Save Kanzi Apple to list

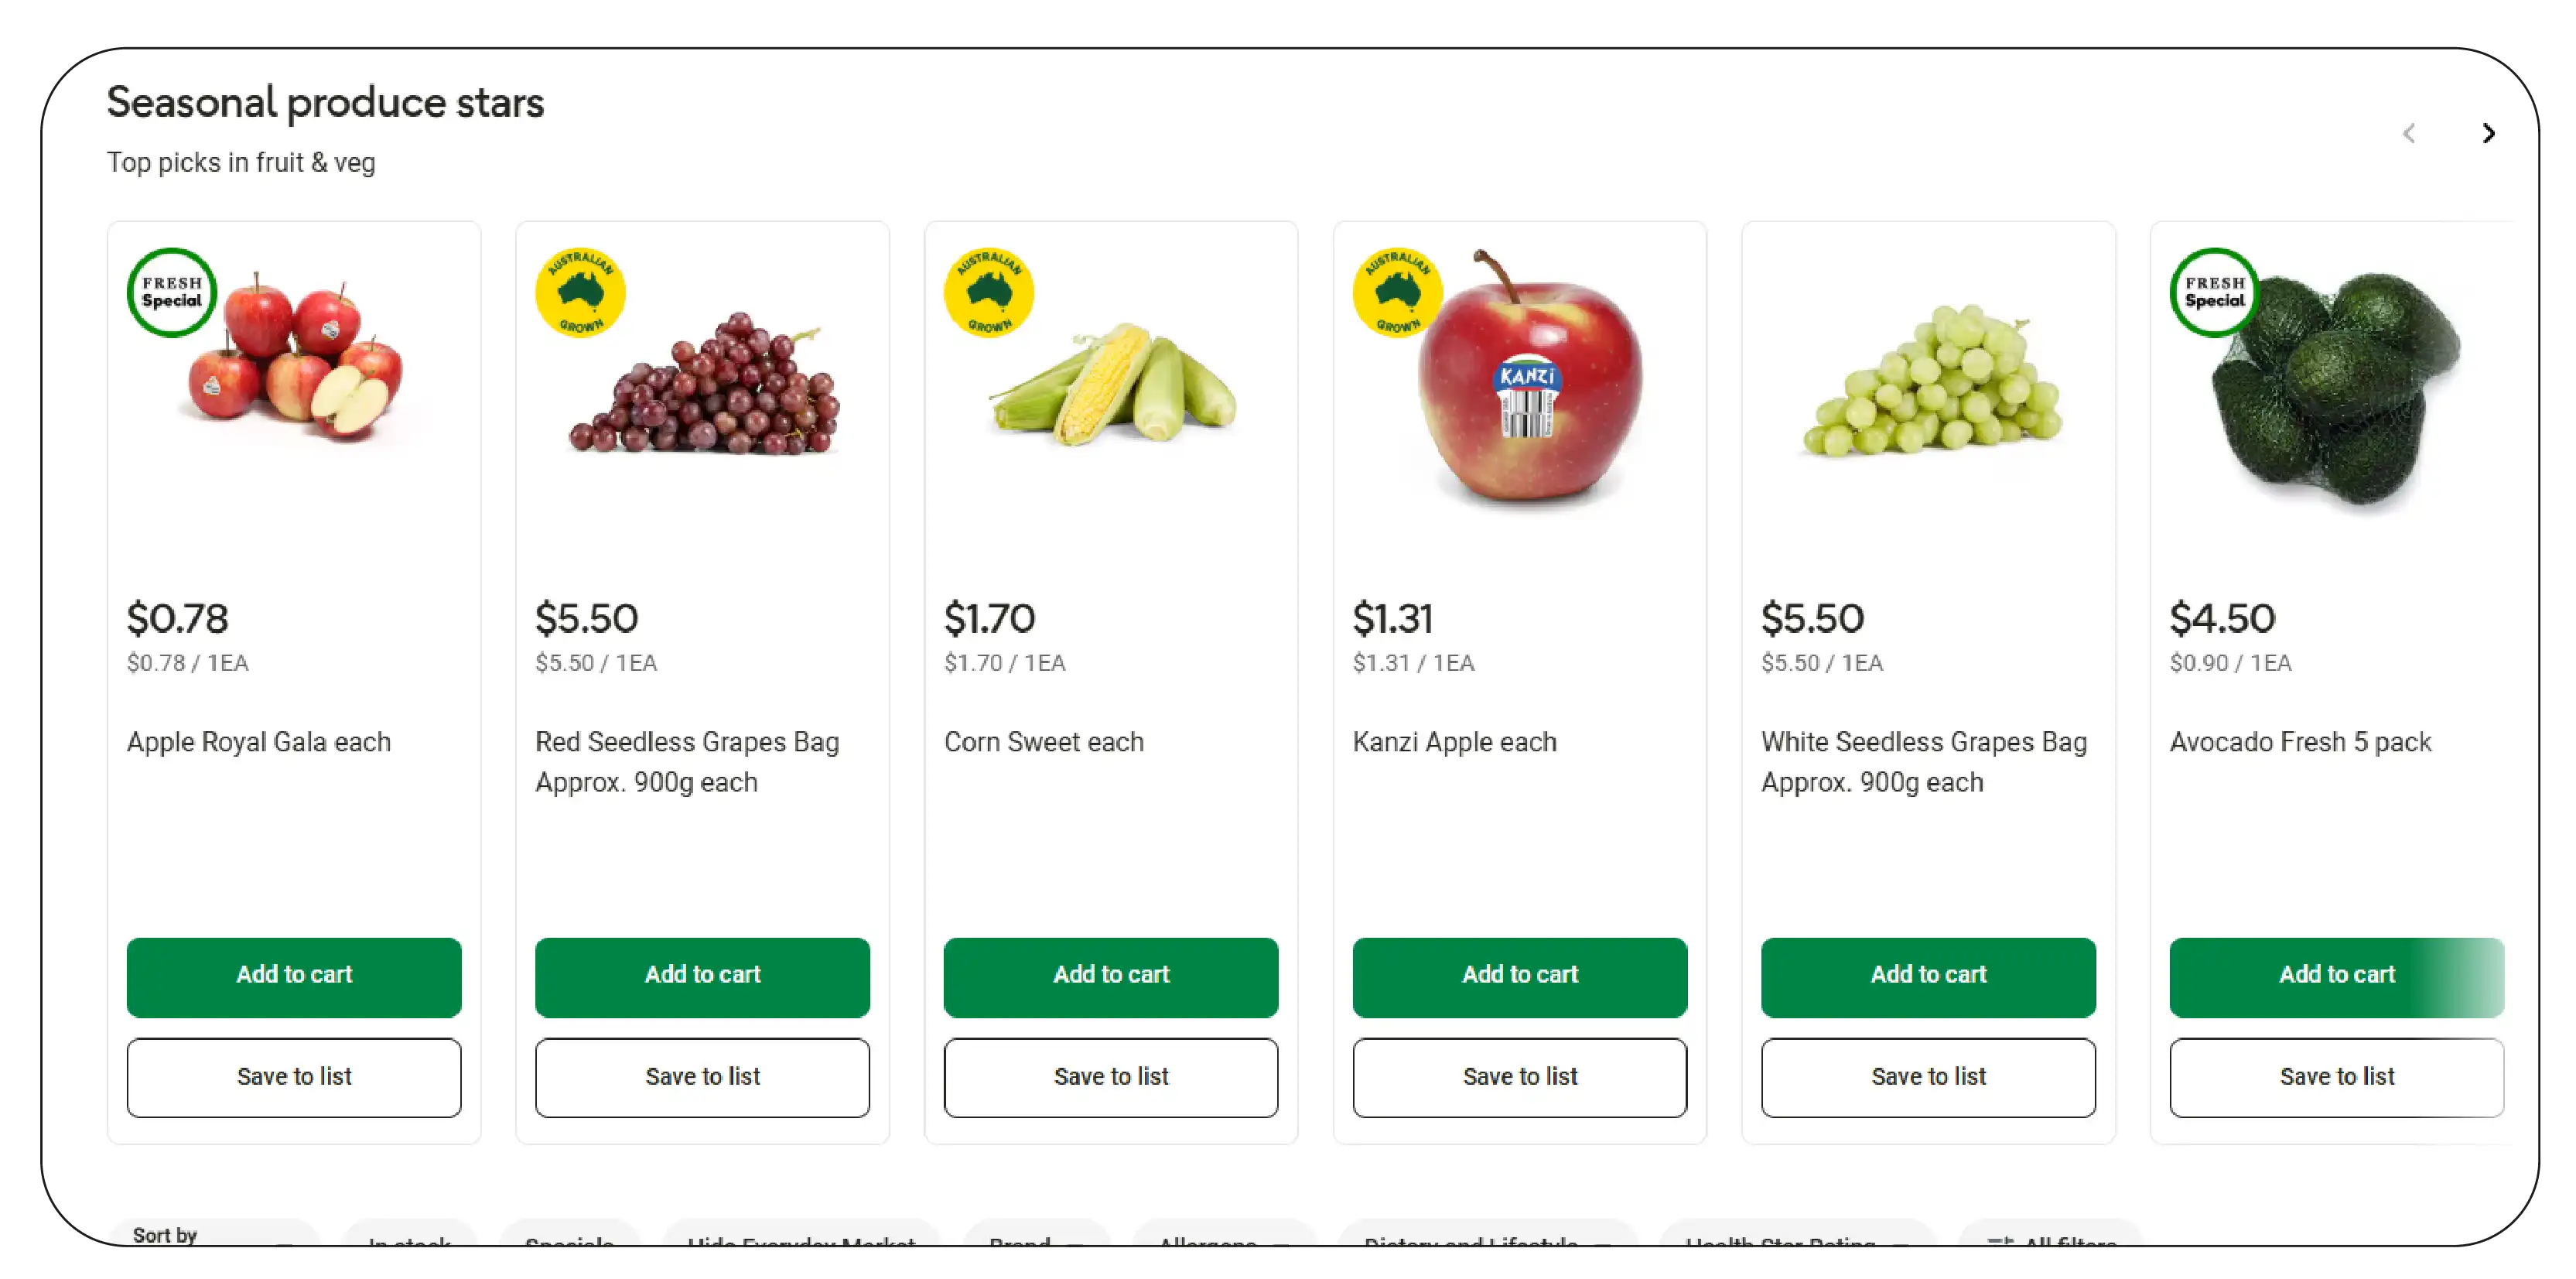click(1519, 1077)
